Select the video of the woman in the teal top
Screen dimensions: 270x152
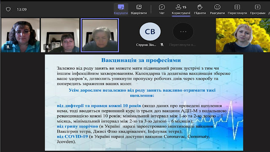pyautogui.click(x=21, y=35)
